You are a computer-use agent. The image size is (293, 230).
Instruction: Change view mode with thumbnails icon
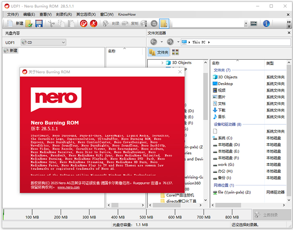pyautogui.click(x=175, y=52)
